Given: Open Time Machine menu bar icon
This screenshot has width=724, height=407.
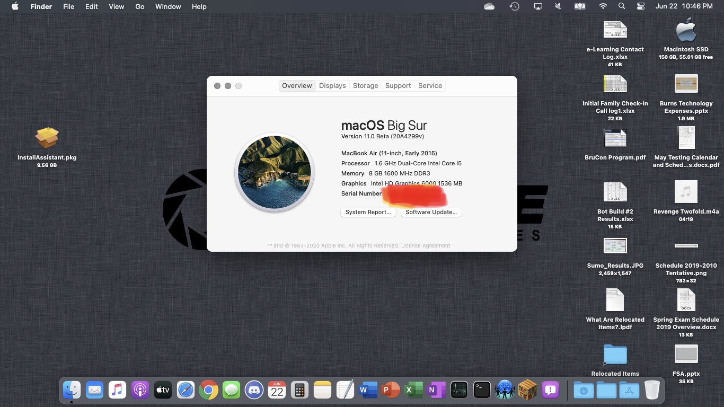Looking at the screenshot, I should [514, 6].
